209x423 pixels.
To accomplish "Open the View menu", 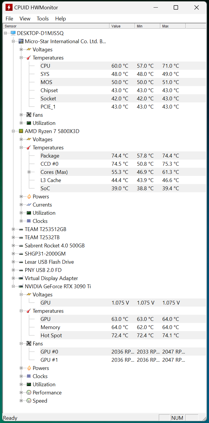I will click(25, 19).
